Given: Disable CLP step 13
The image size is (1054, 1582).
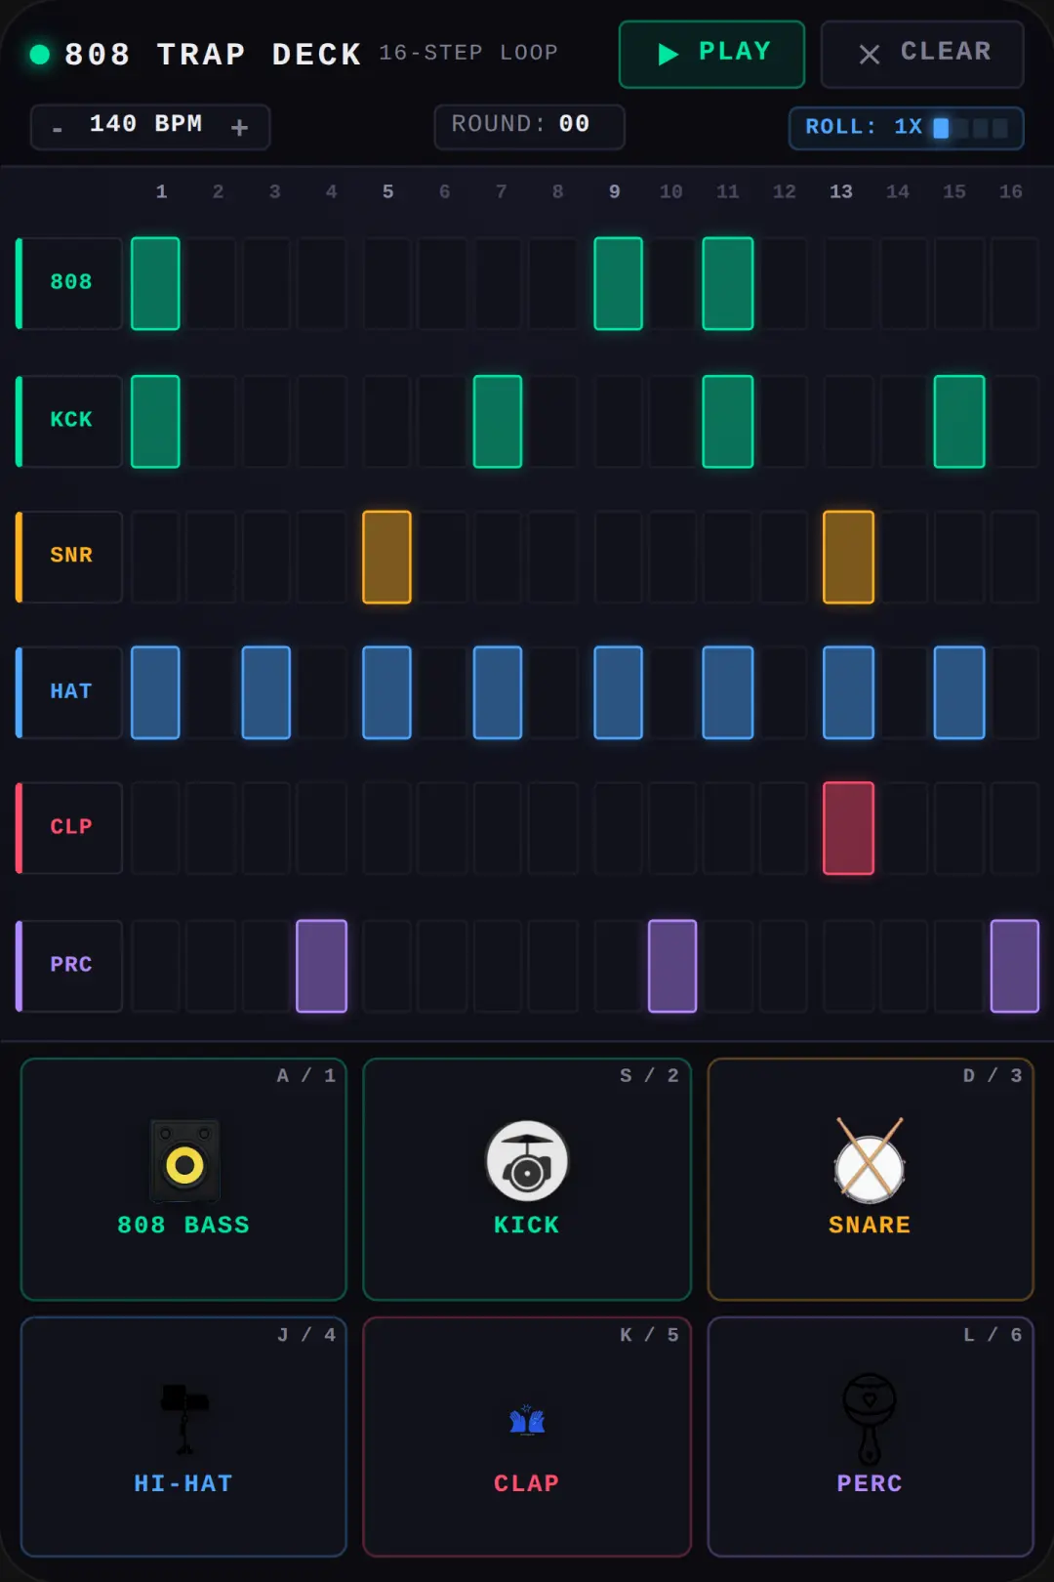Looking at the screenshot, I should 848,828.
